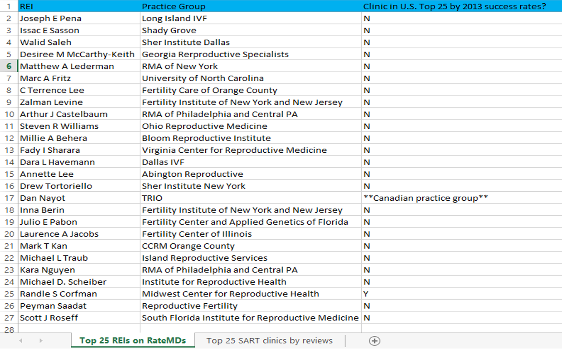Click cell Annette Lee
This screenshot has height=349, width=562.
[79, 174]
